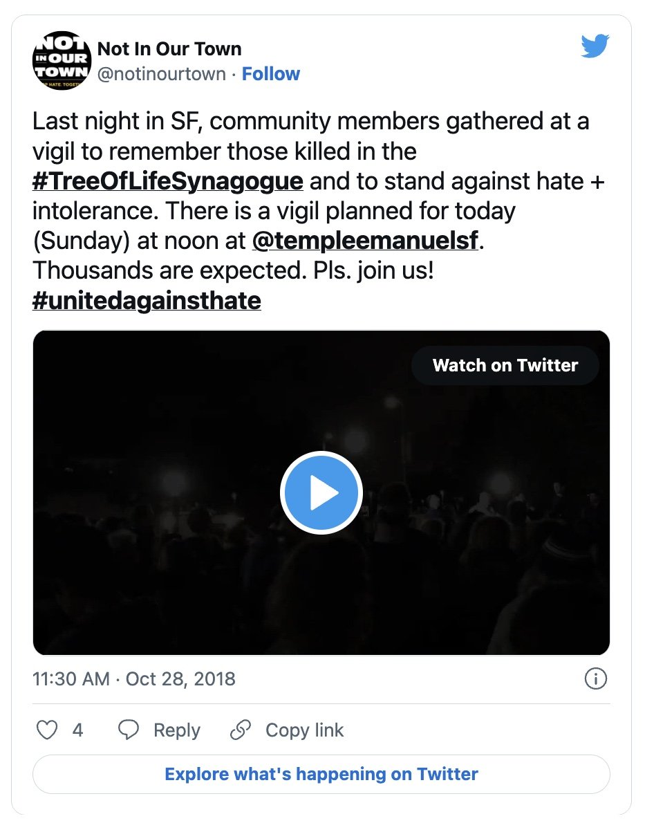645x832 pixels.
Task: Open the Not In Our Town profile avatar
Action: tap(62, 61)
